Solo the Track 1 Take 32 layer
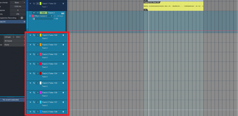This screenshot has height=116, width=238. 38,3
